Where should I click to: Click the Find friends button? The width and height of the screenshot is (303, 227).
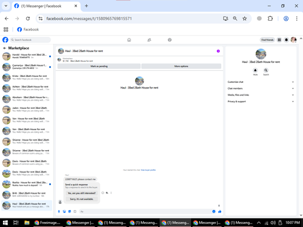[x=267, y=40]
